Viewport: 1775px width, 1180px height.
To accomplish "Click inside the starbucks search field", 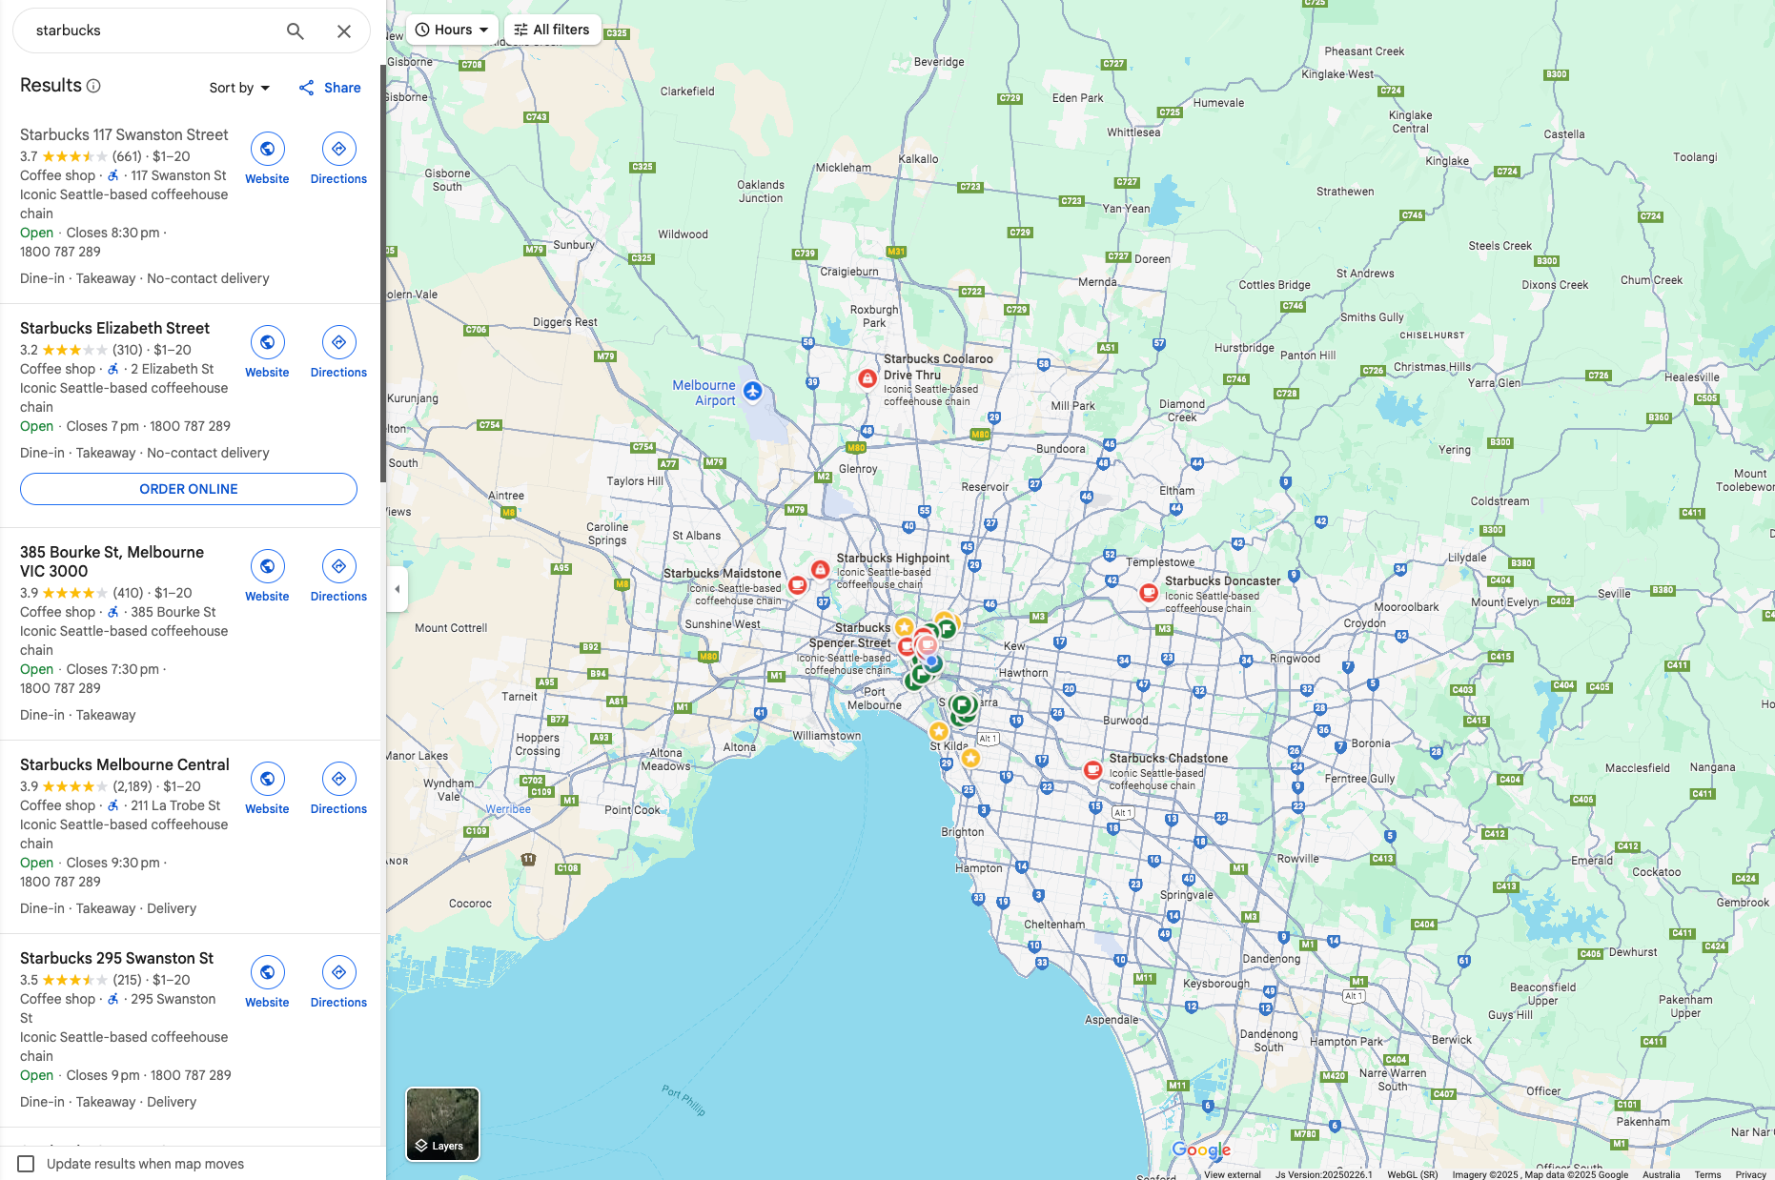I will (x=153, y=31).
